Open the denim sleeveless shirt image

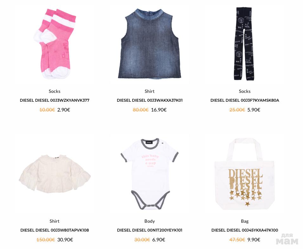(x=149, y=43)
